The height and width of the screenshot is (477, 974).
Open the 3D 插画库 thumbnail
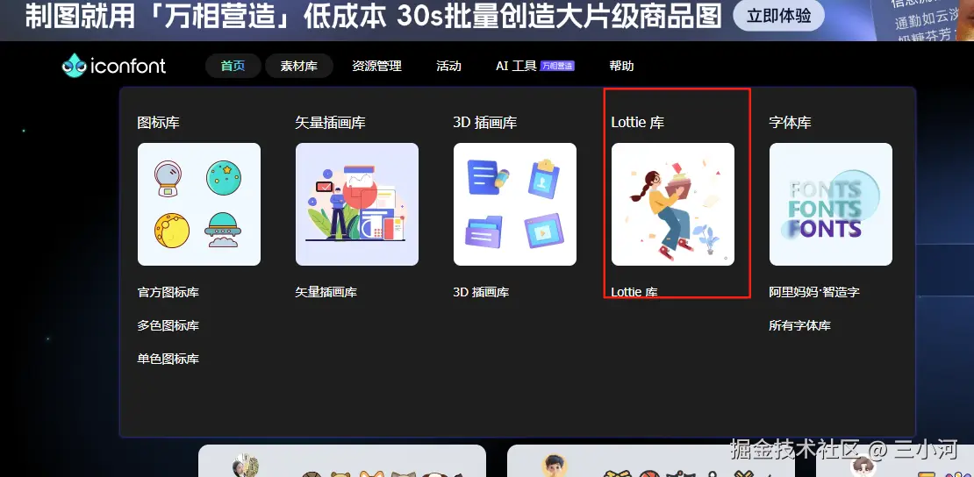(x=515, y=204)
